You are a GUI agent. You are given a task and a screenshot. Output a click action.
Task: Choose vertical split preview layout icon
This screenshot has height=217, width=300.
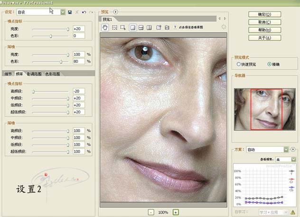[149, 27]
